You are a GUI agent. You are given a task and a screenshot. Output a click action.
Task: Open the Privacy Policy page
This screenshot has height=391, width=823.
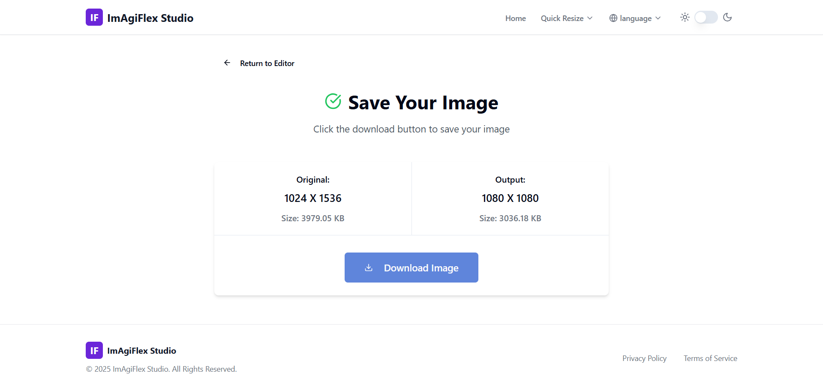644,358
